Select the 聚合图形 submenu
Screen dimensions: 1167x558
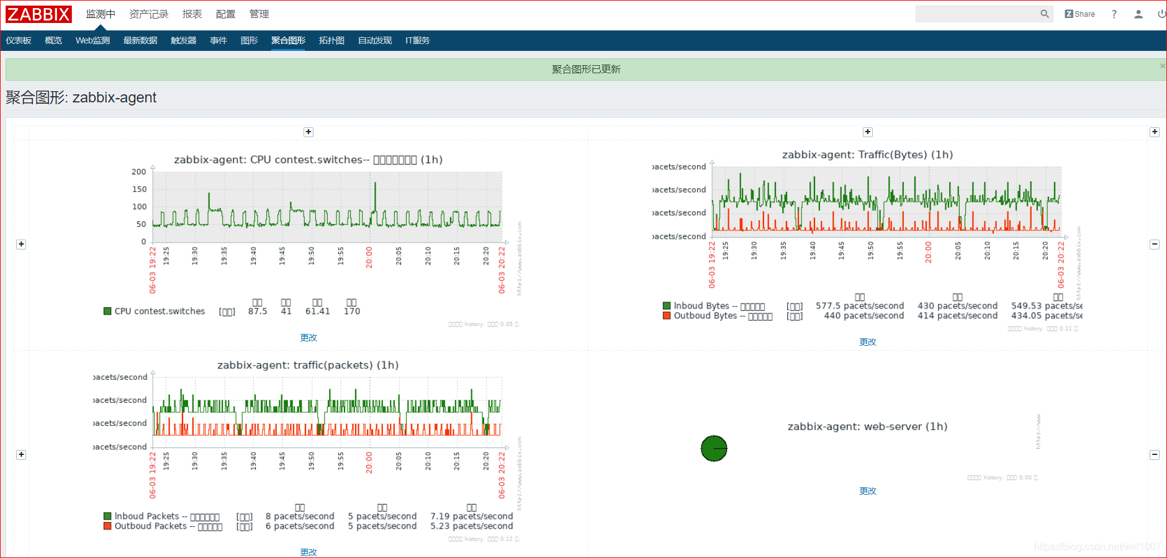point(288,40)
